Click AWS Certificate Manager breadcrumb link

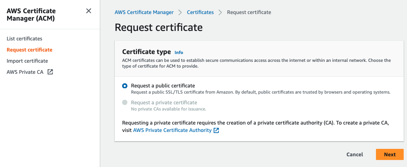[x=144, y=12]
